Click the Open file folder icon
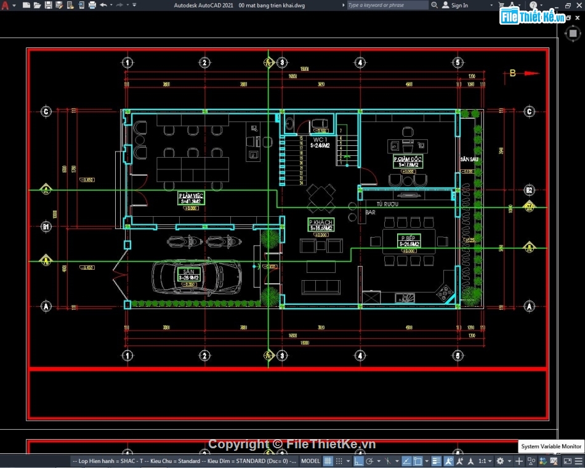The height and width of the screenshot is (468, 585). coord(38,5)
